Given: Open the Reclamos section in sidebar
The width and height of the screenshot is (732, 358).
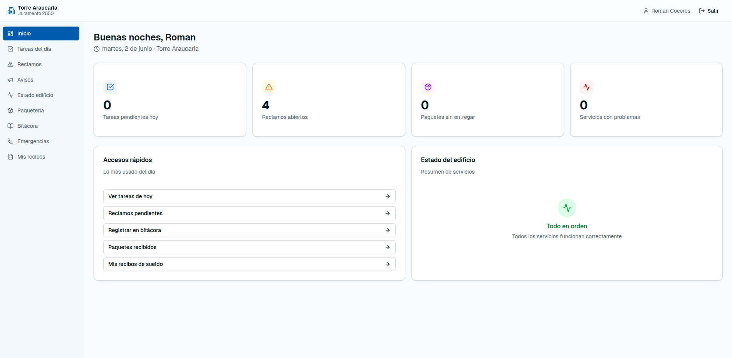Looking at the screenshot, I should coord(41,64).
